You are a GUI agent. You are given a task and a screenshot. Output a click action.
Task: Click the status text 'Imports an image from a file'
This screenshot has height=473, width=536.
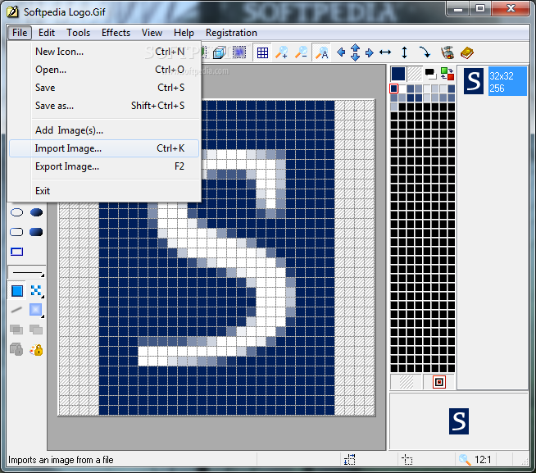61,460
